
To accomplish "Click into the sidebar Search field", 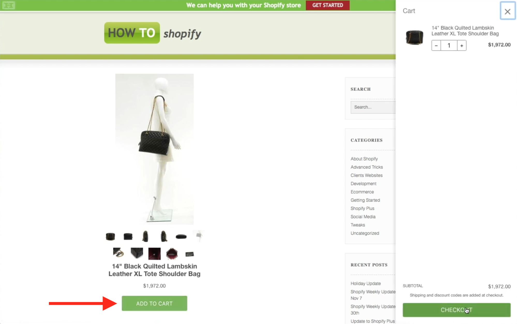I will (x=373, y=107).
